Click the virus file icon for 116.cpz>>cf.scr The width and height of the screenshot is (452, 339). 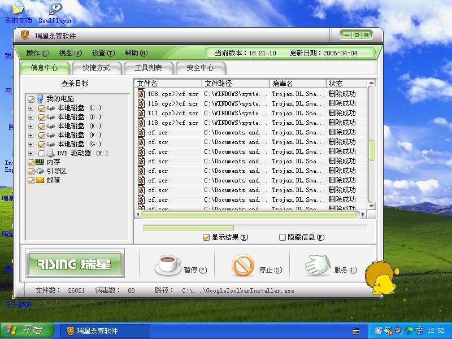[141, 103]
